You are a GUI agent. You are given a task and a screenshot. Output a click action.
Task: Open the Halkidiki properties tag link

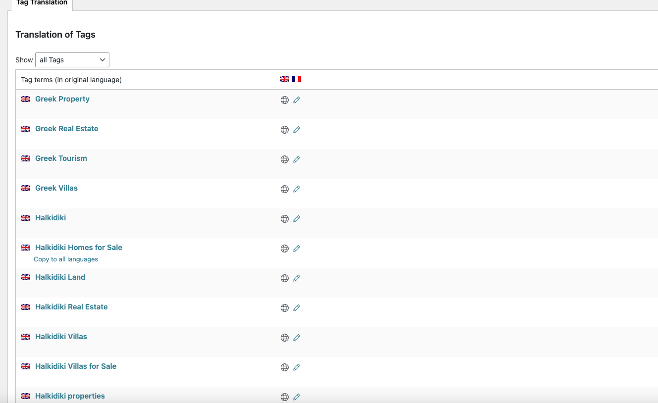(x=70, y=396)
